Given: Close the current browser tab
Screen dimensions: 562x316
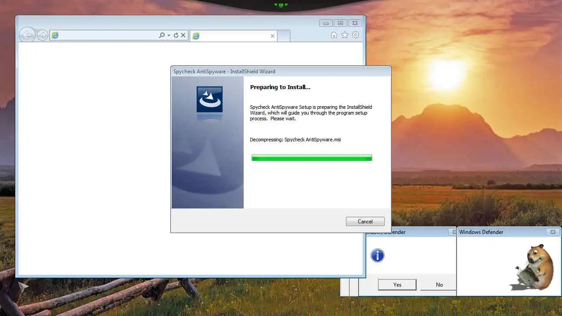Looking at the screenshot, I should [273, 36].
